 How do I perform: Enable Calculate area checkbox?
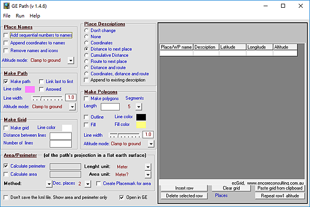6,174
